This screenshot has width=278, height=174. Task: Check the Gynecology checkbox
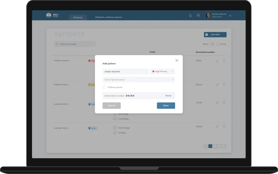click(115, 128)
